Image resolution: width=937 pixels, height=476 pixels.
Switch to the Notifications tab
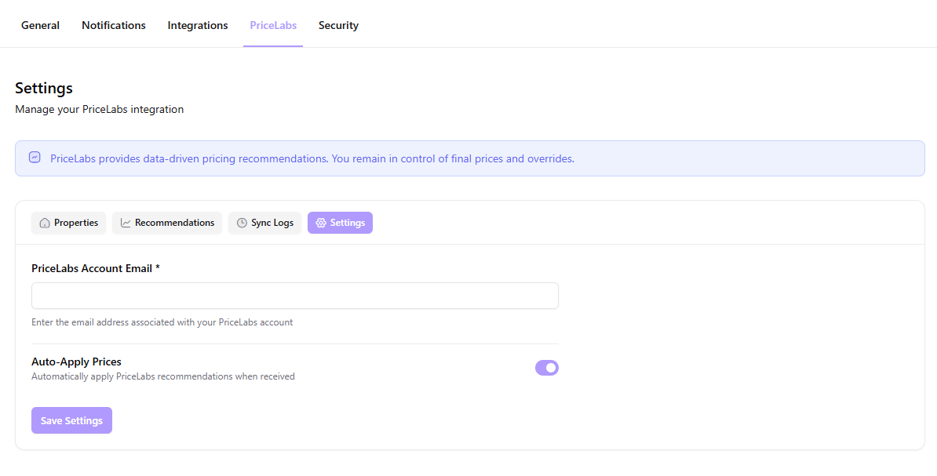coord(114,25)
